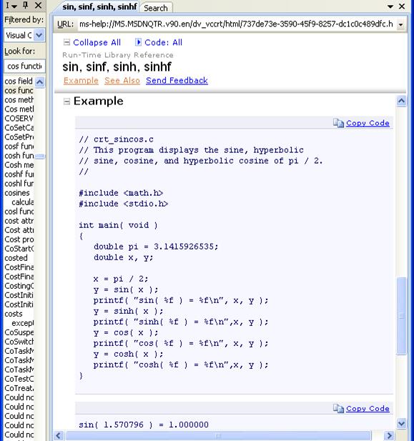Image resolution: width=414 pixels, height=441 pixels.
Task: Jump to the Example link
Action: [x=81, y=81]
